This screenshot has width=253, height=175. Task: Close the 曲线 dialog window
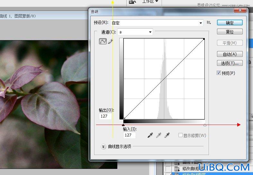(240, 10)
